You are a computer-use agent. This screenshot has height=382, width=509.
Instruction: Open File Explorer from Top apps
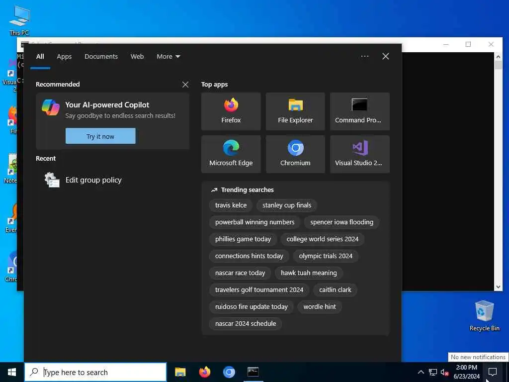click(295, 111)
